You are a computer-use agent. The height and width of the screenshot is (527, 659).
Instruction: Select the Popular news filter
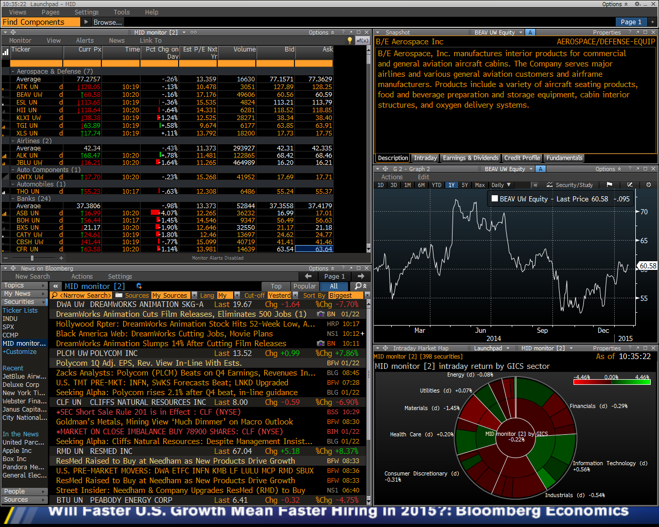(x=305, y=286)
